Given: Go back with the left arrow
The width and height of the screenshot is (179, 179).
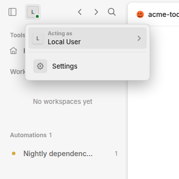Looking at the screenshot, I should pos(80,12).
